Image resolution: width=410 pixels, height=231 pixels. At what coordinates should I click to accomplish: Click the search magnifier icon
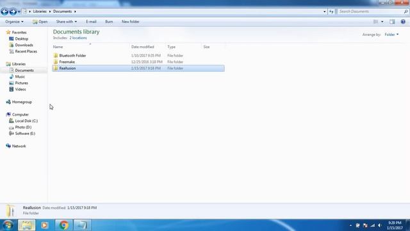[406, 12]
